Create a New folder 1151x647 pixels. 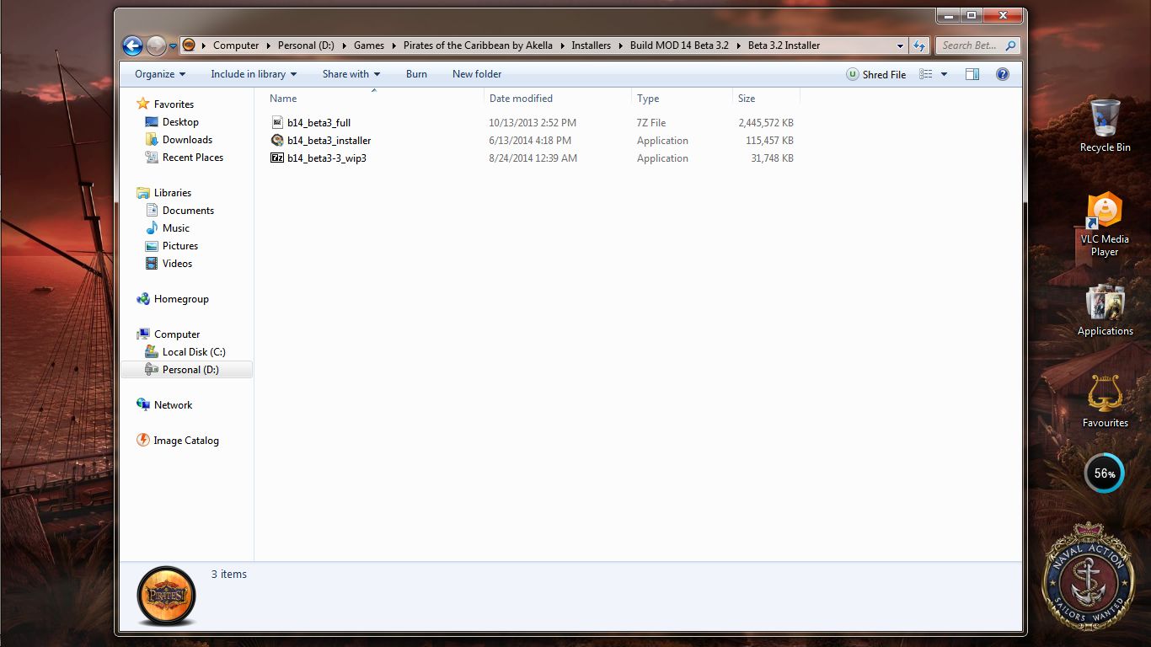(x=477, y=74)
